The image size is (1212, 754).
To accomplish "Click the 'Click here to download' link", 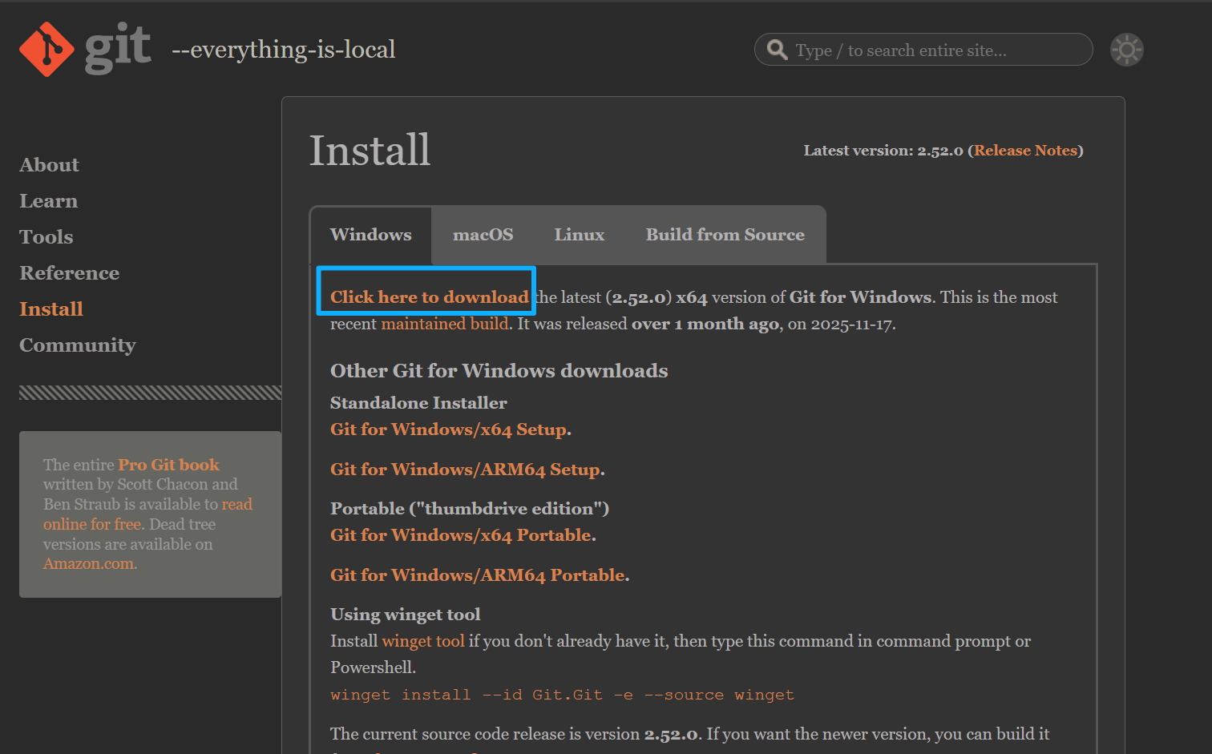I will point(429,297).
